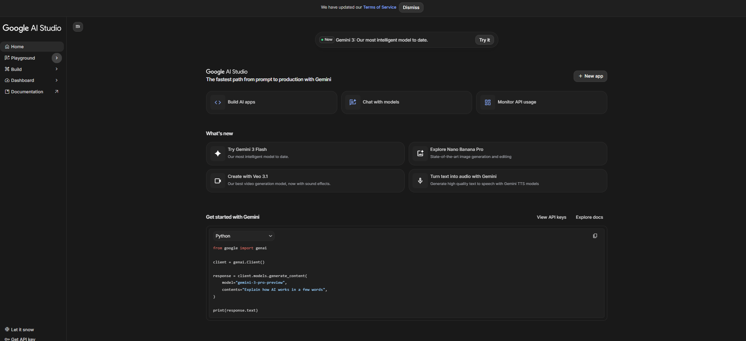Click the Get started with Gemini heading
Image resolution: width=746 pixels, height=341 pixels.
click(x=233, y=217)
